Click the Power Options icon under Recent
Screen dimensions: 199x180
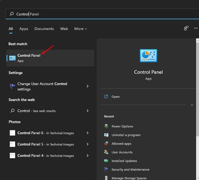click(106, 126)
